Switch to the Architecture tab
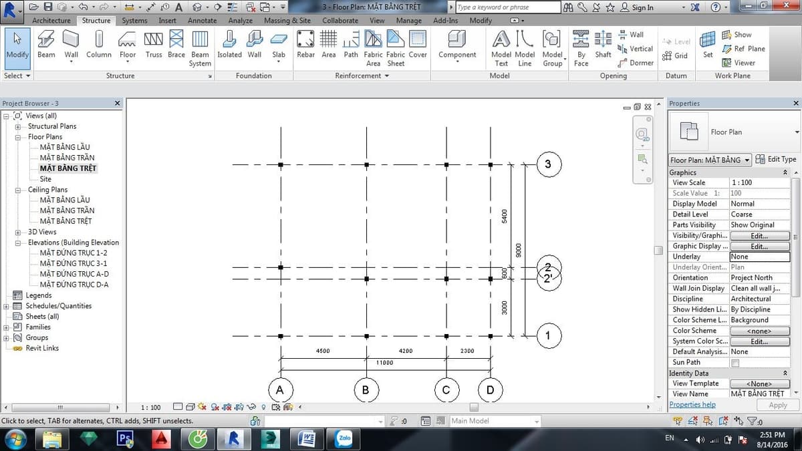 (51, 21)
